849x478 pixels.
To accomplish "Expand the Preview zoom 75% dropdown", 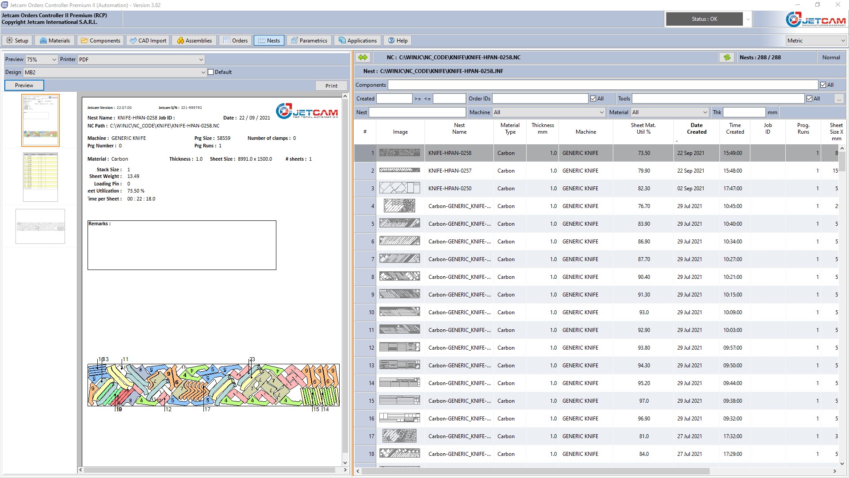I will click(x=54, y=59).
